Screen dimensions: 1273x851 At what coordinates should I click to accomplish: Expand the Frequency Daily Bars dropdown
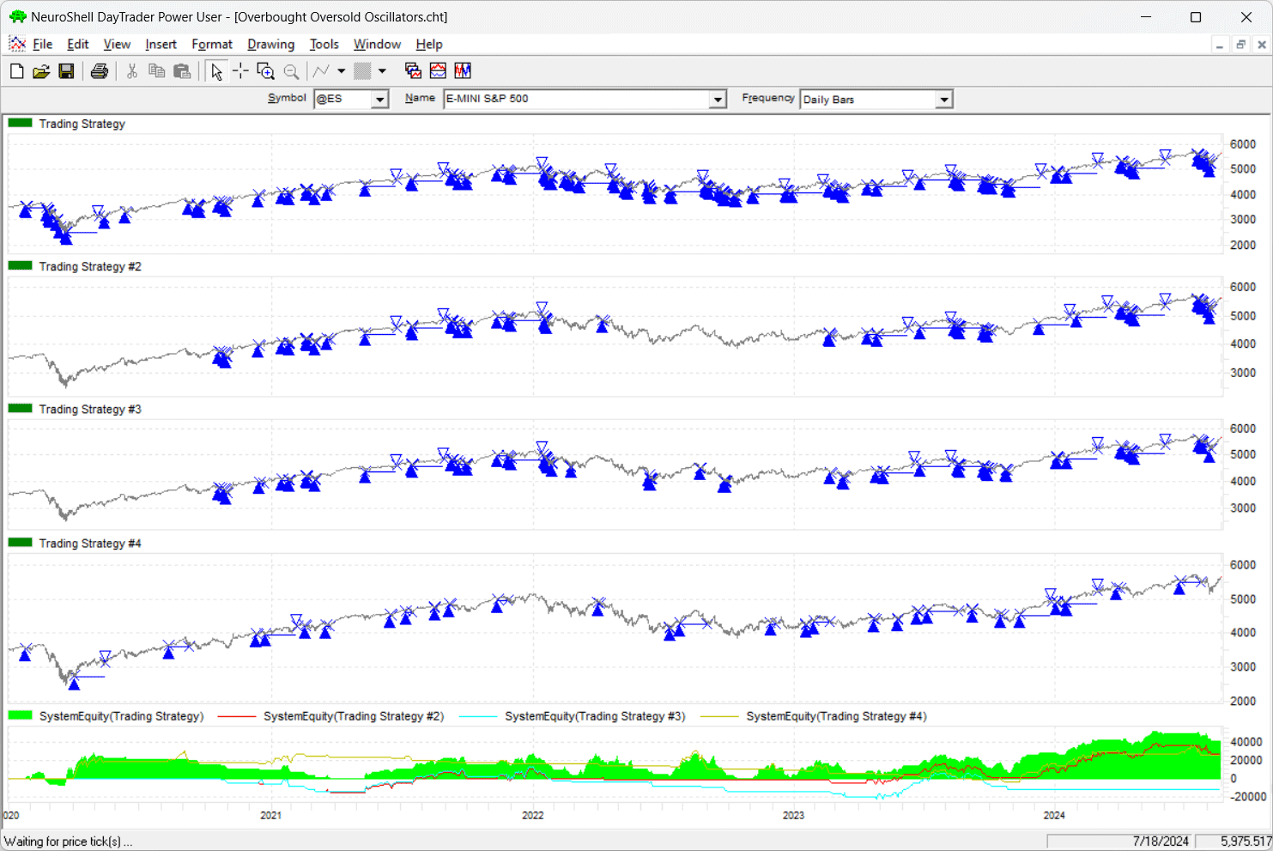click(x=944, y=100)
